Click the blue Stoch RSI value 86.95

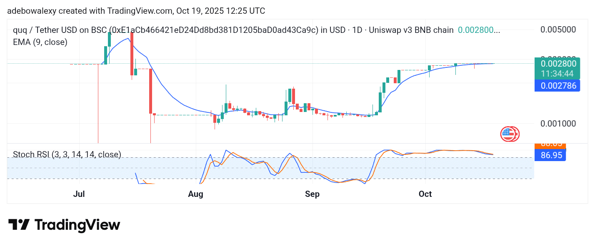pyautogui.click(x=550, y=155)
